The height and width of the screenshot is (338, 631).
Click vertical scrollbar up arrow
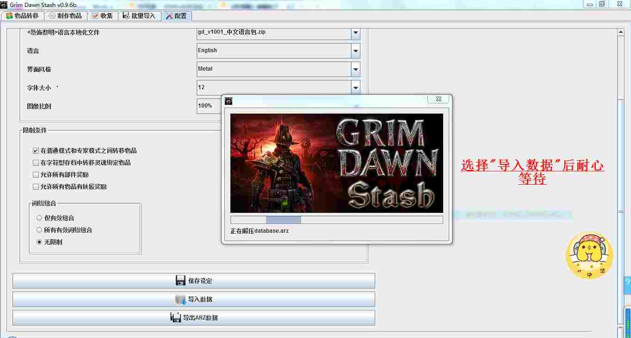(621, 32)
